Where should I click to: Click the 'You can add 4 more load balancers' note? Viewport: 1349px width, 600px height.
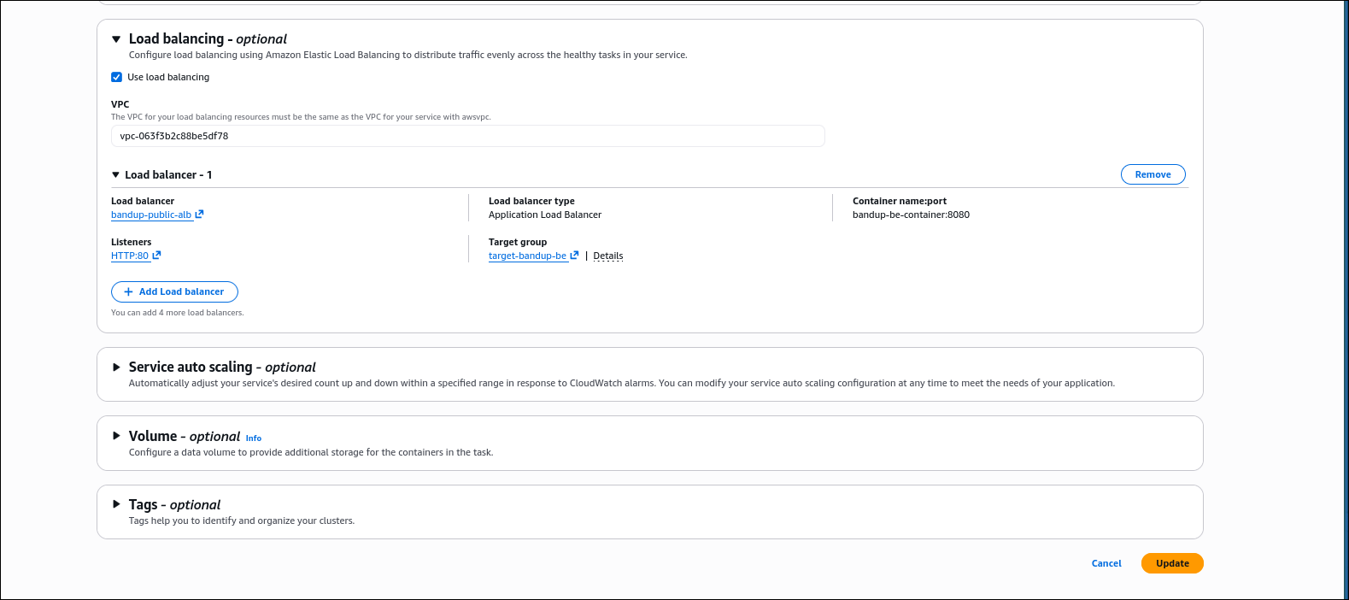[x=178, y=313]
